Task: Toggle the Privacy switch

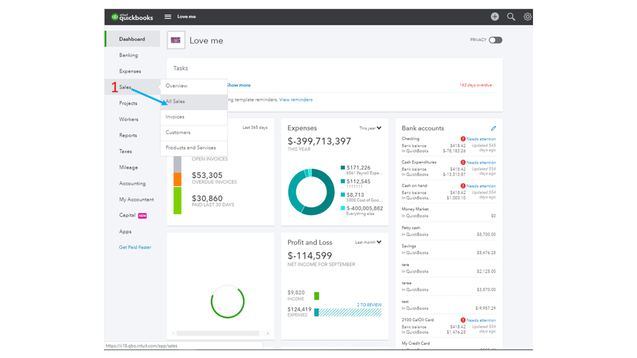Action: (495, 39)
